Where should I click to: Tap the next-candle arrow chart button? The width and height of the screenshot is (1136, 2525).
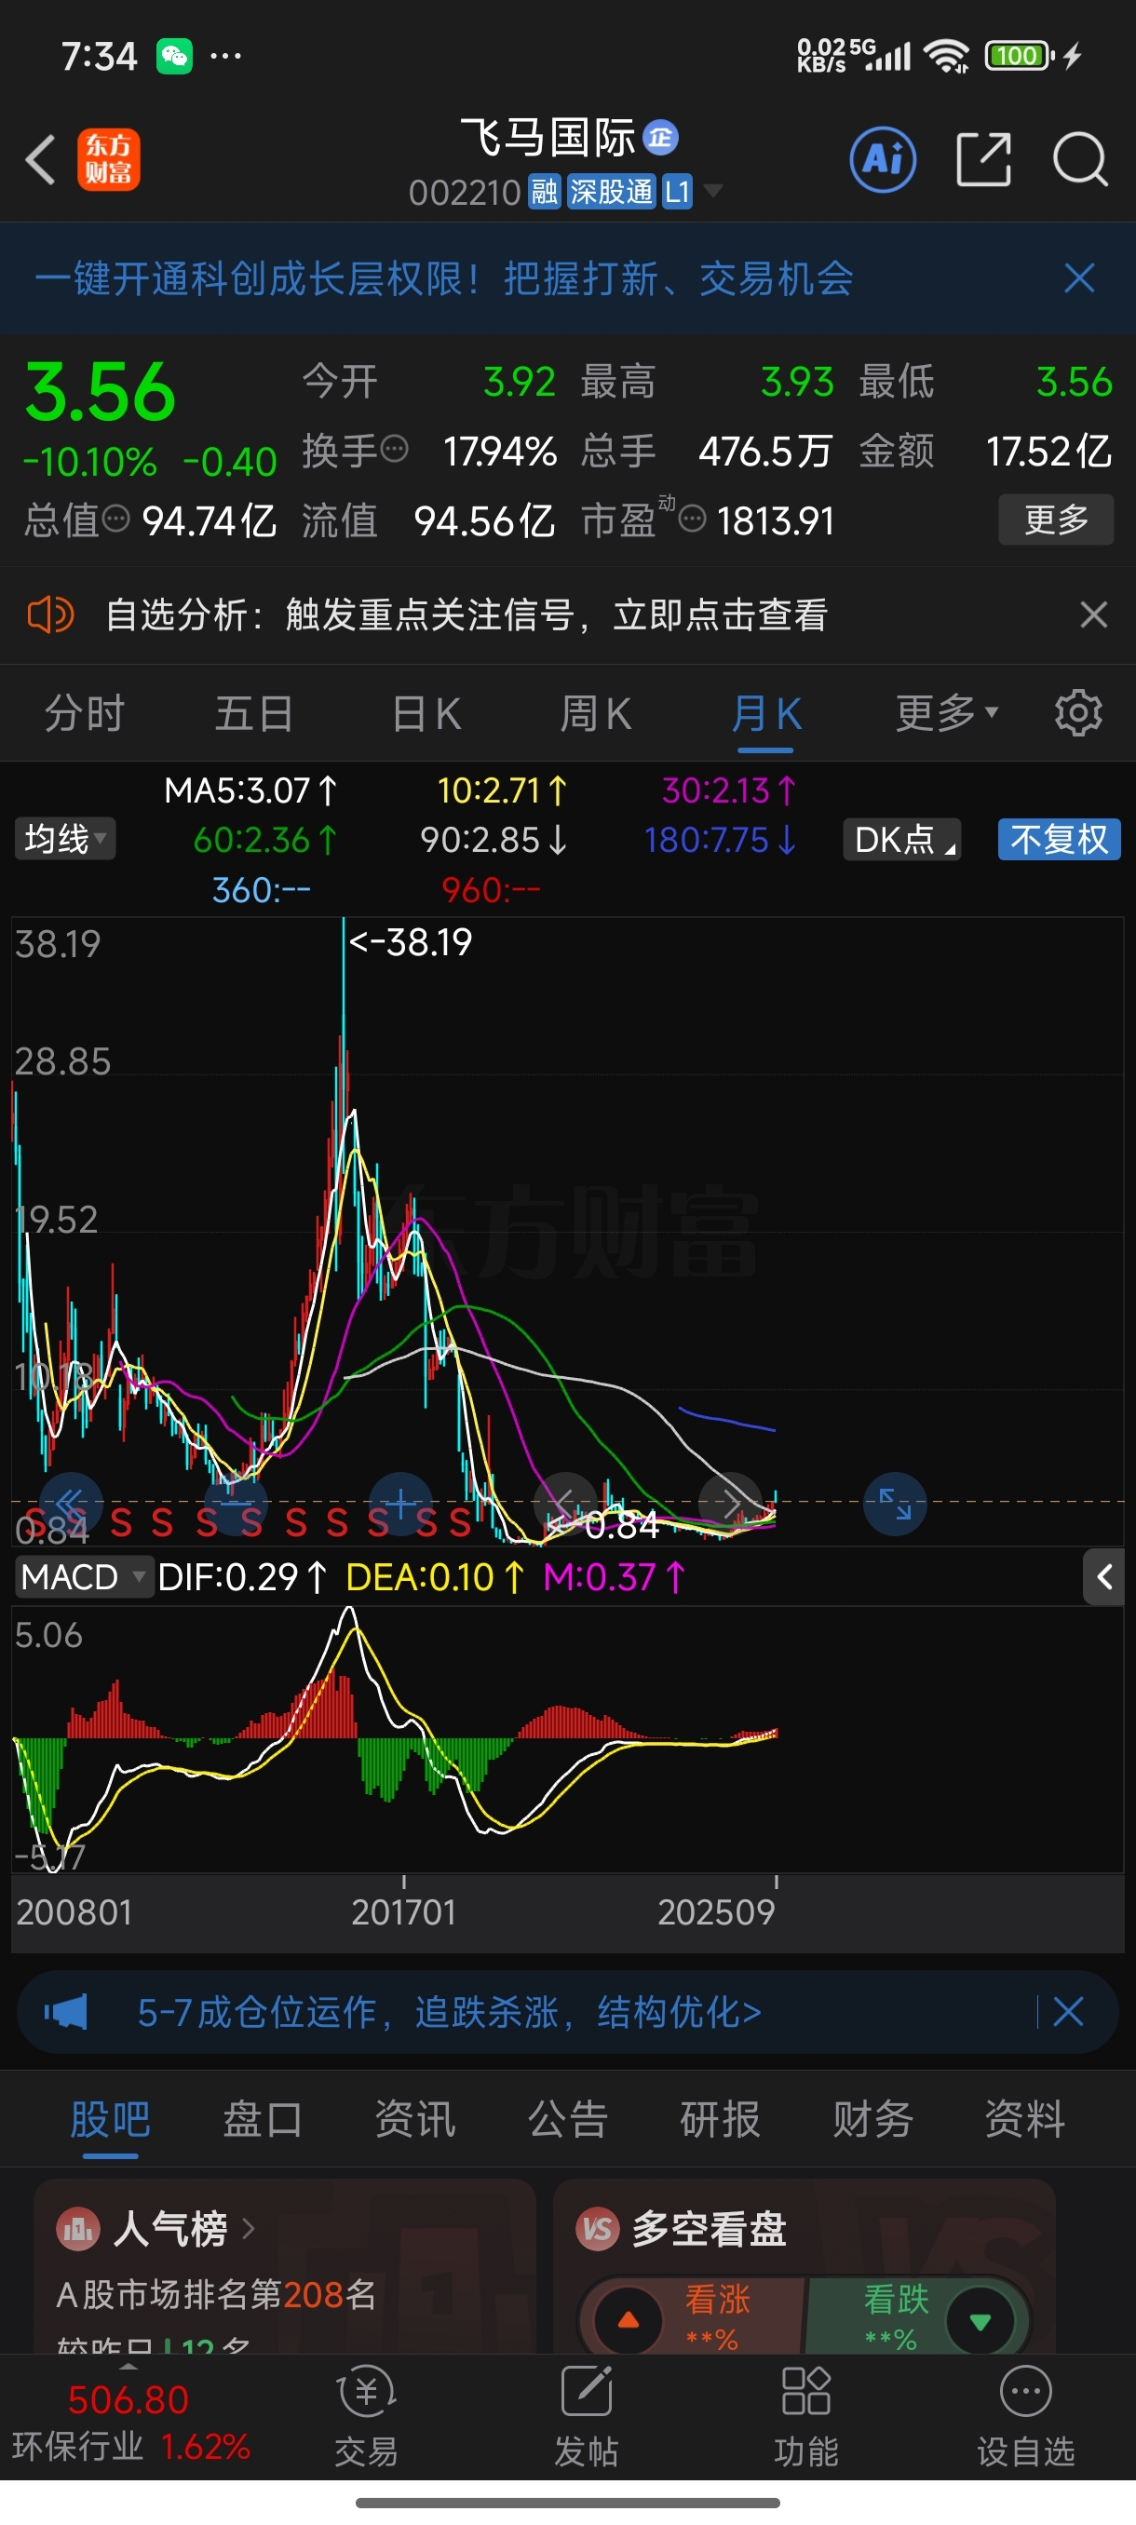730,1503
